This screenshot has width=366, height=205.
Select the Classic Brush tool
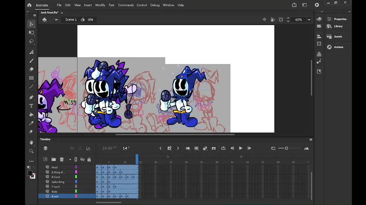pyautogui.click(x=31, y=61)
